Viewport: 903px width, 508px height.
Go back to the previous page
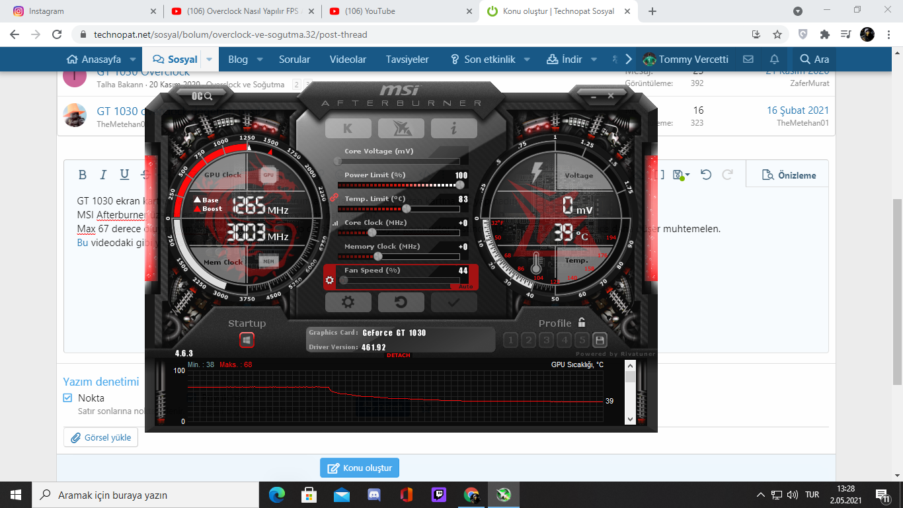(15, 34)
